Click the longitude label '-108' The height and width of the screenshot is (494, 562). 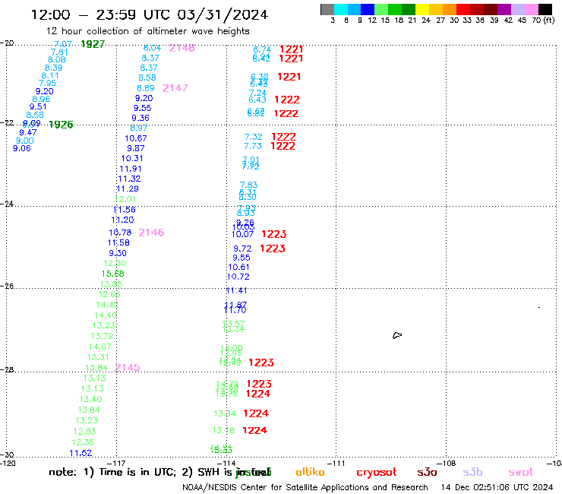pyautogui.click(x=447, y=463)
